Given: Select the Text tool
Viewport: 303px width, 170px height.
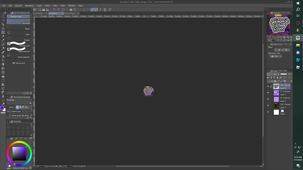Looking at the screenshot, I should (x=3, y=96).
